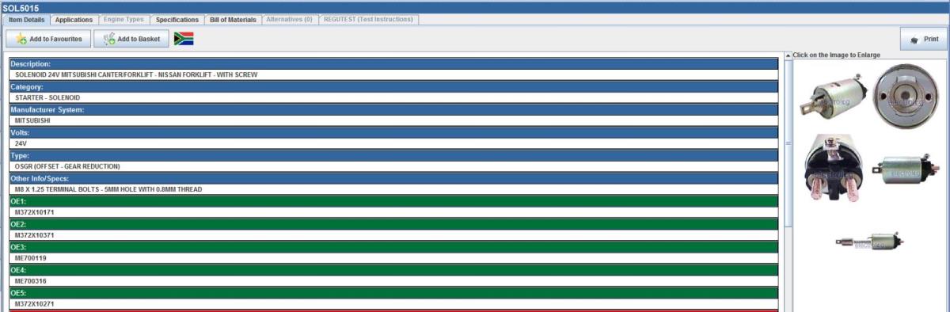Click the Add to Basket button

(x=131, y=39)
